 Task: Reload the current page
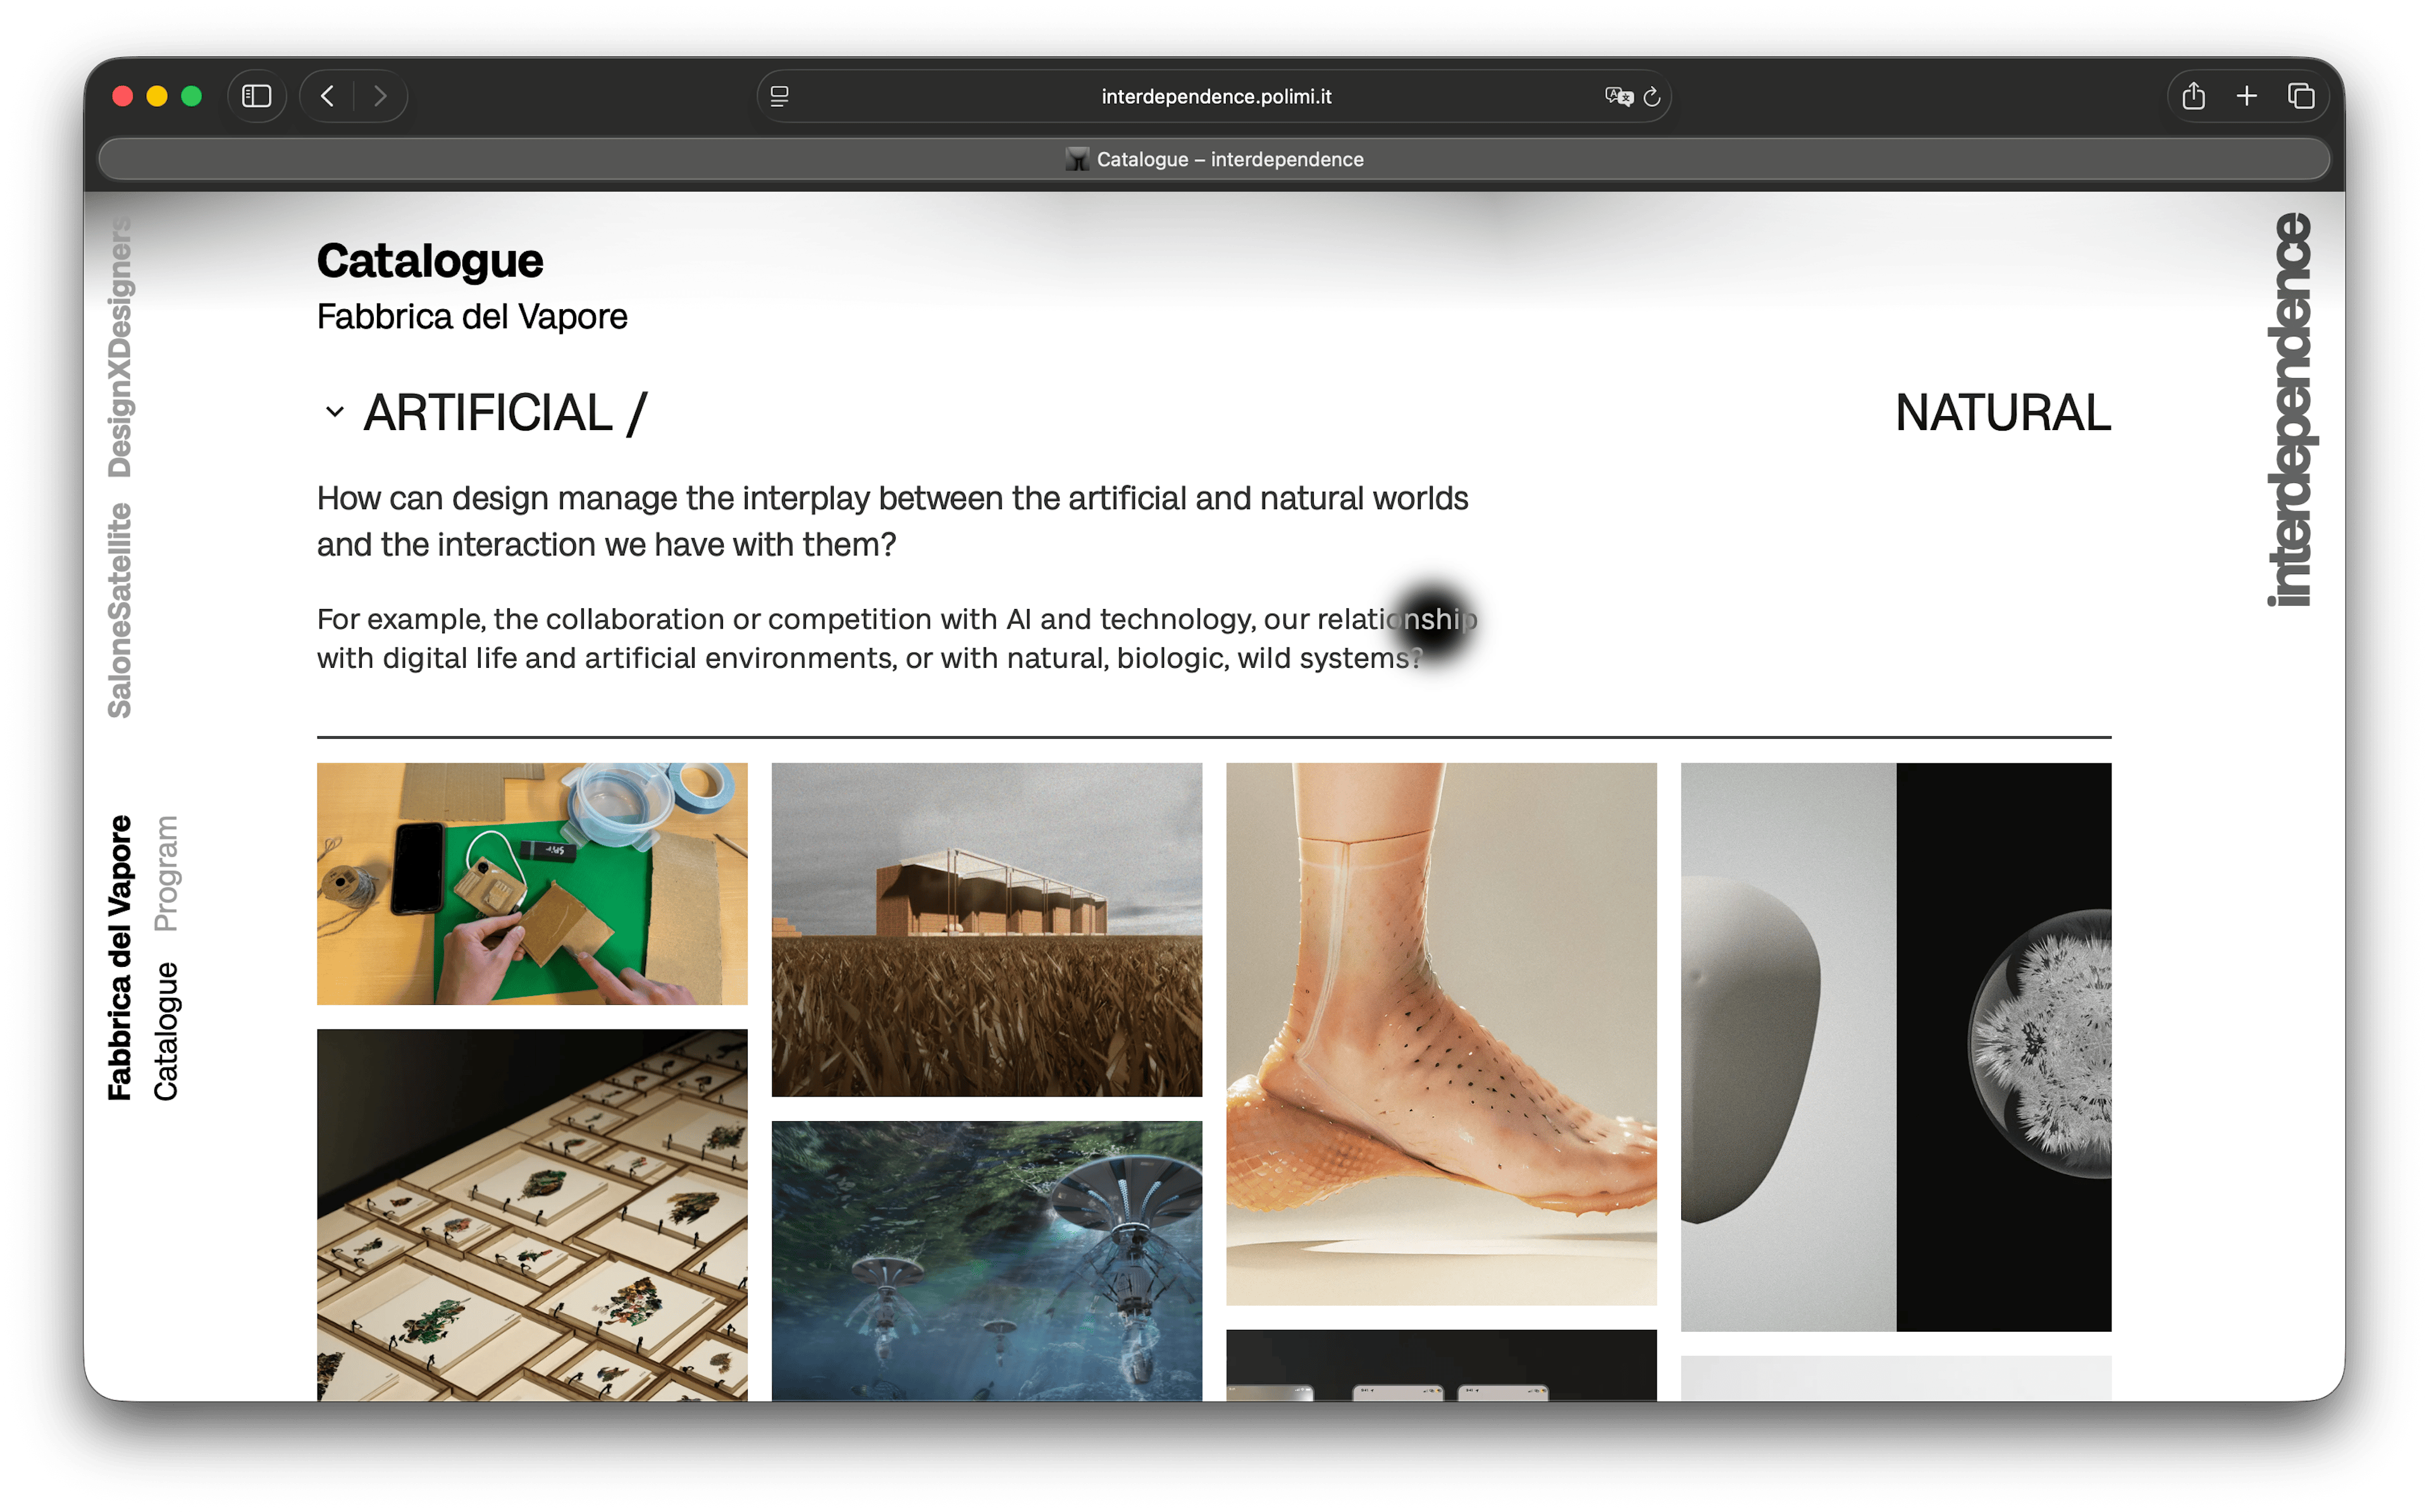(1652, 96)
